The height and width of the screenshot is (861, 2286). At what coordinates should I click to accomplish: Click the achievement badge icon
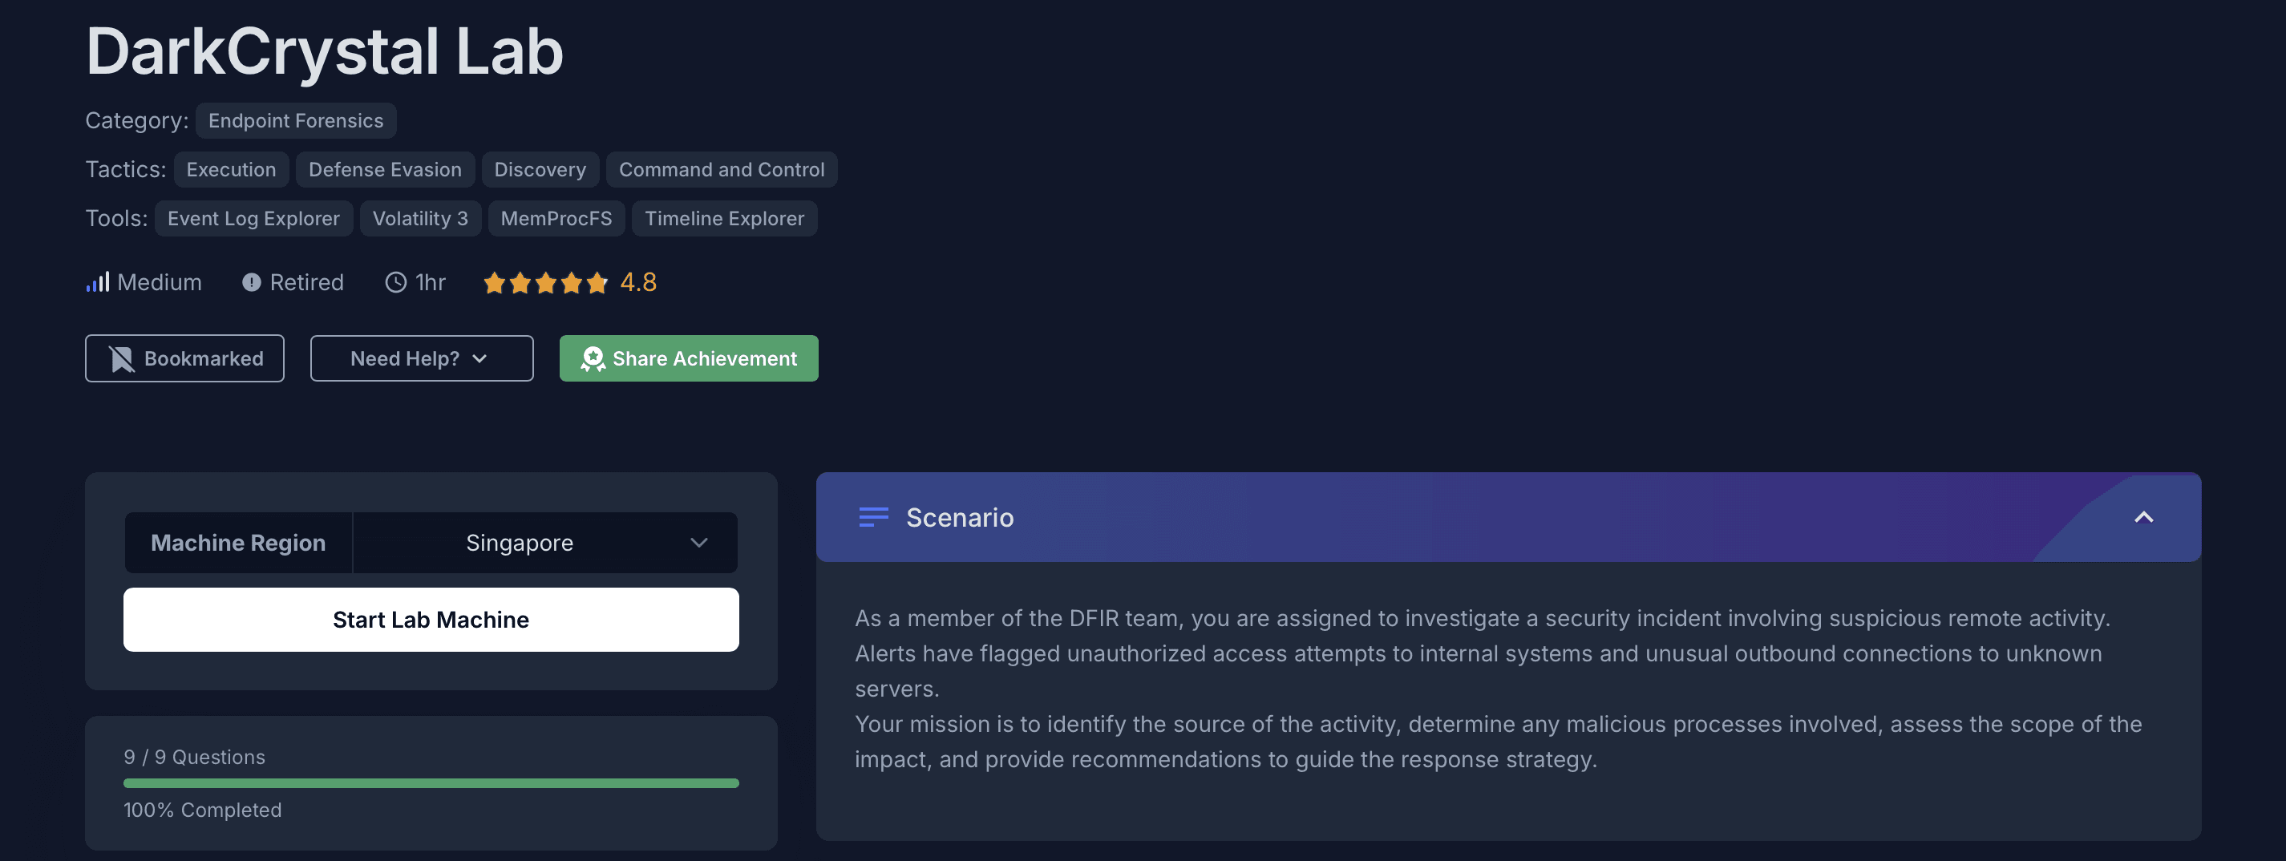pyautogui.click(x=593, y=358)
